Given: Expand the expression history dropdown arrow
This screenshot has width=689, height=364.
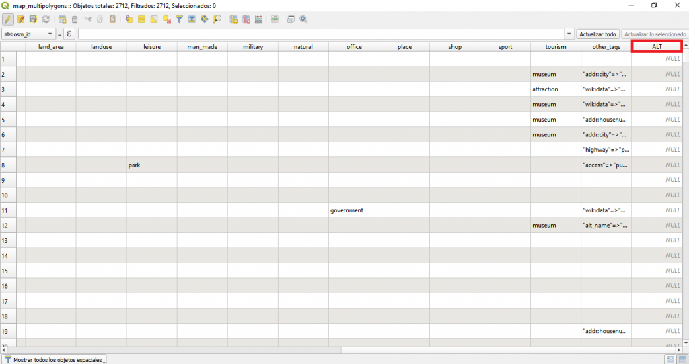Looking at the screenshot, I should pos(569,34).
